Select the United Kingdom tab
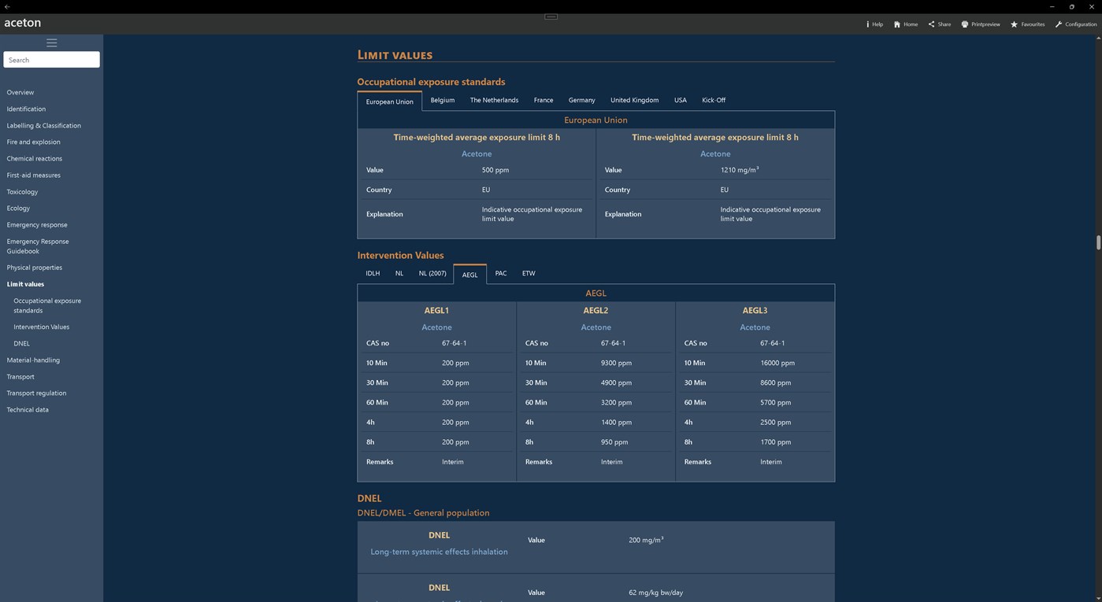The width and height of the screenshot is (1102, 602). tap(634, 100)
